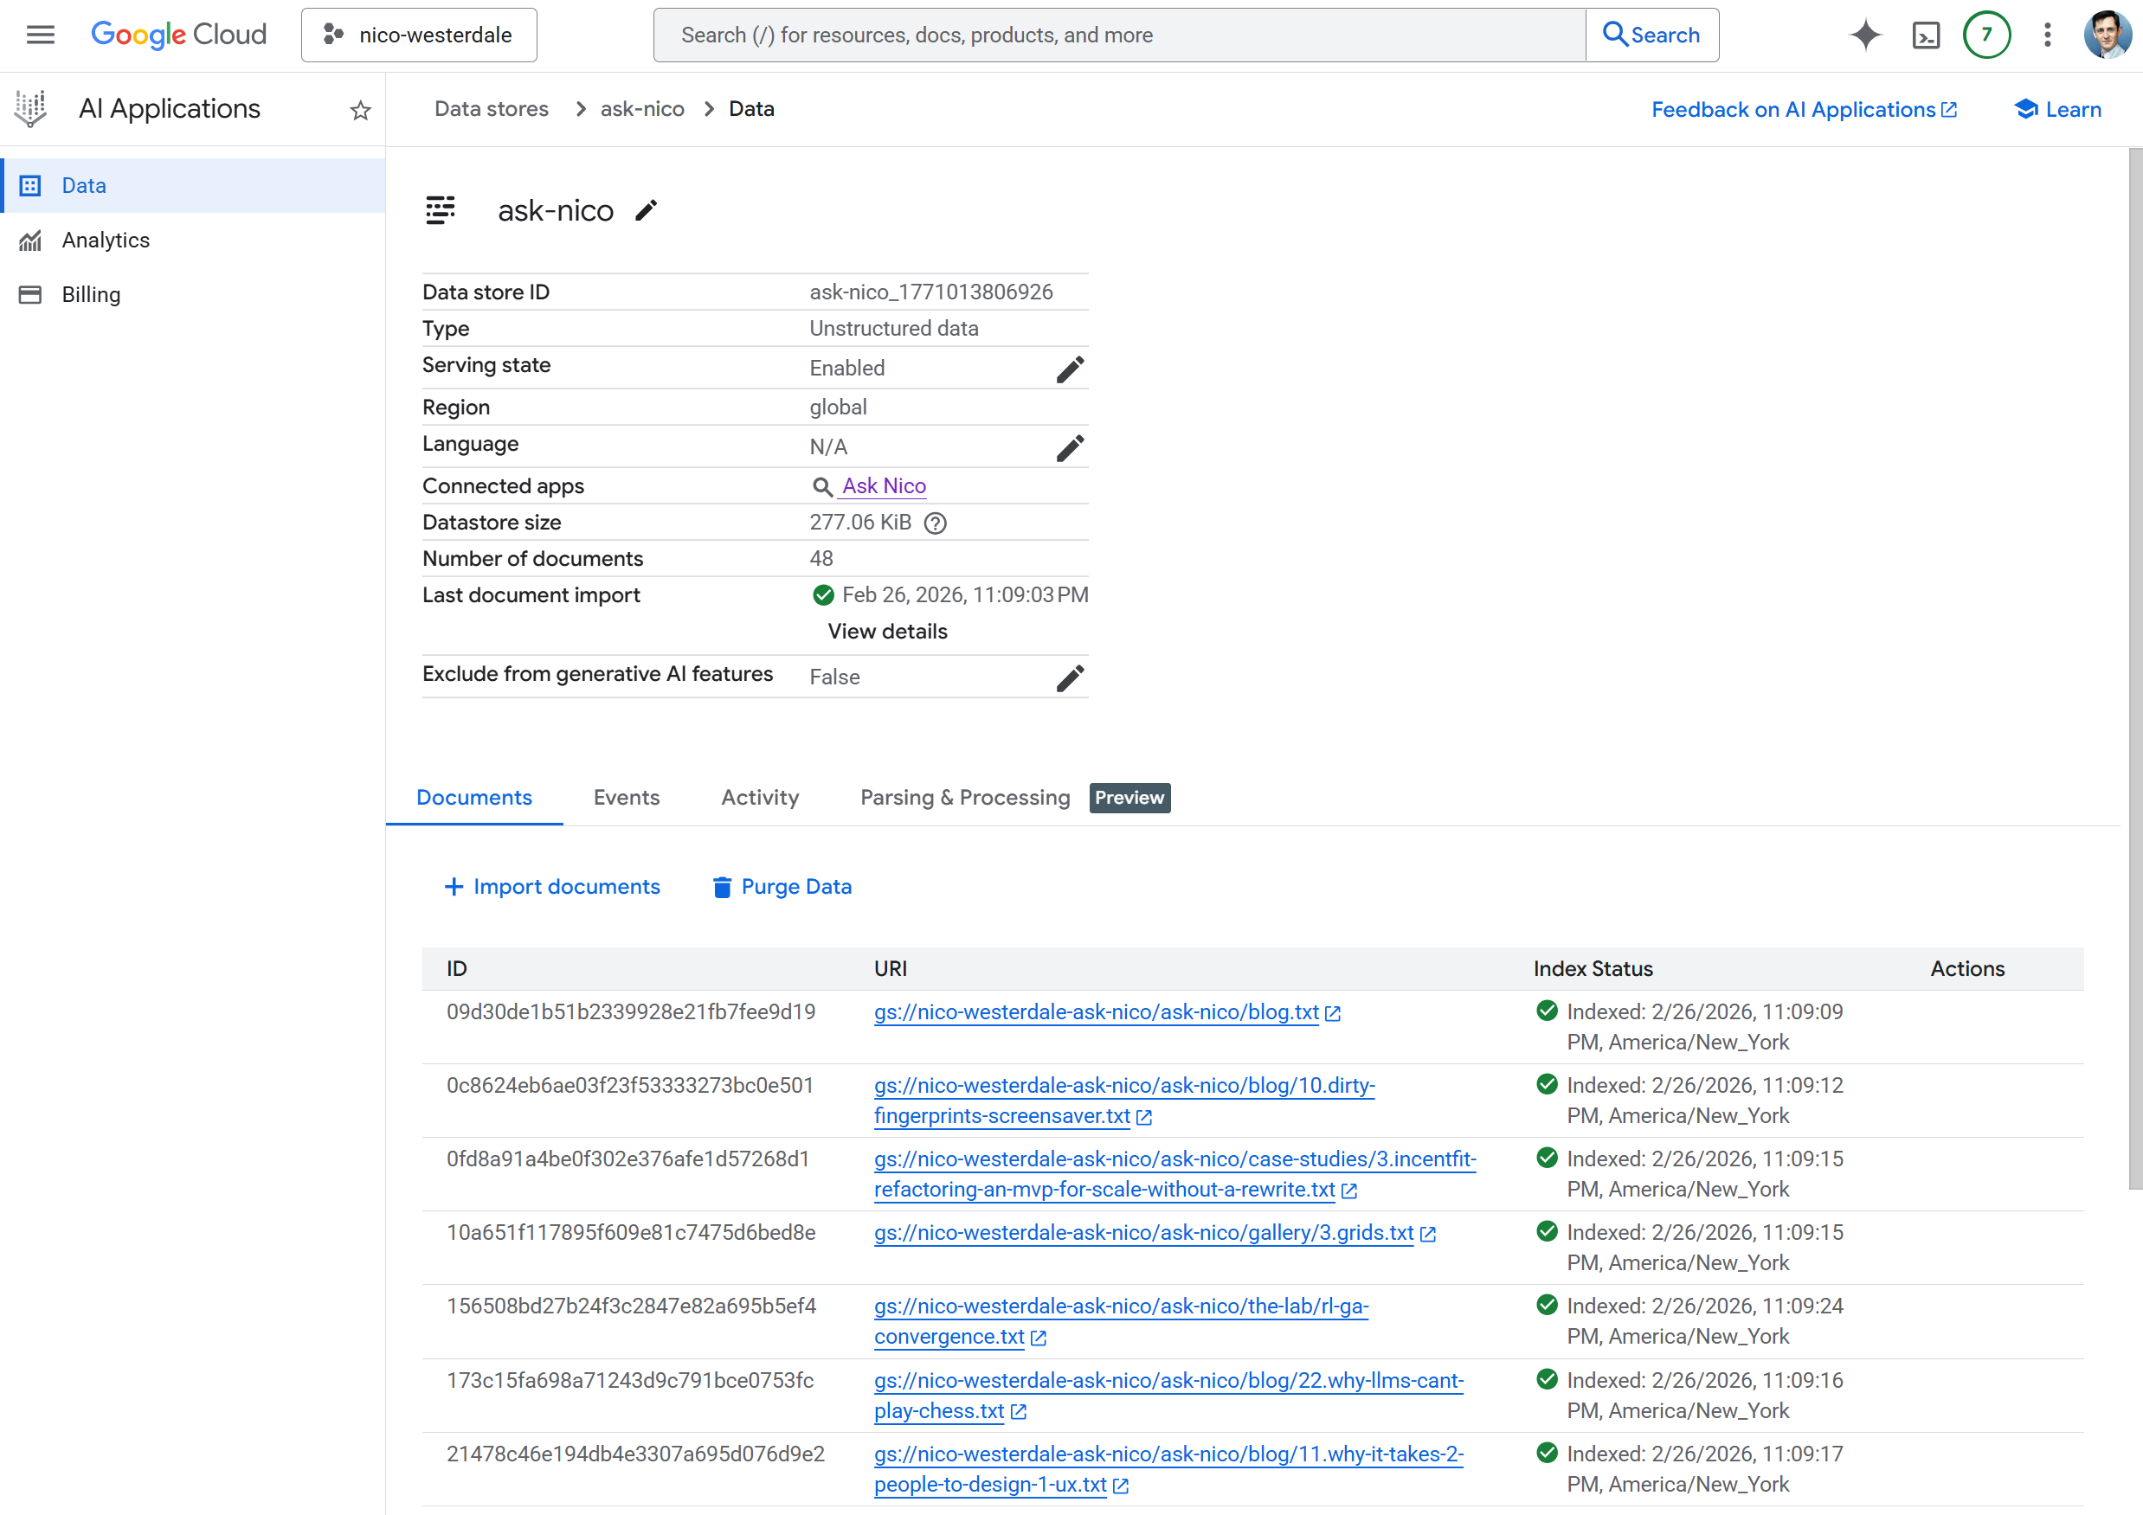
Task: Edit the Serving state setting
Action: click(1070, 368)
